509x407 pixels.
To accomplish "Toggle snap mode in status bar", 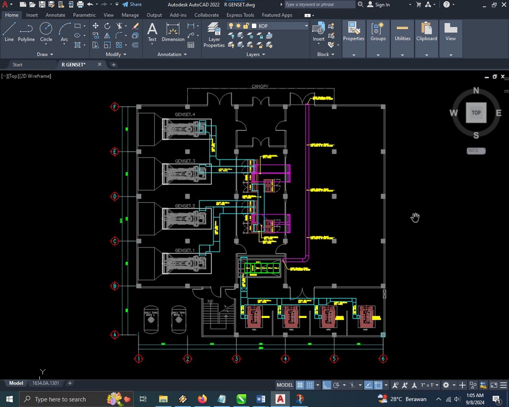I will point(310,385).
